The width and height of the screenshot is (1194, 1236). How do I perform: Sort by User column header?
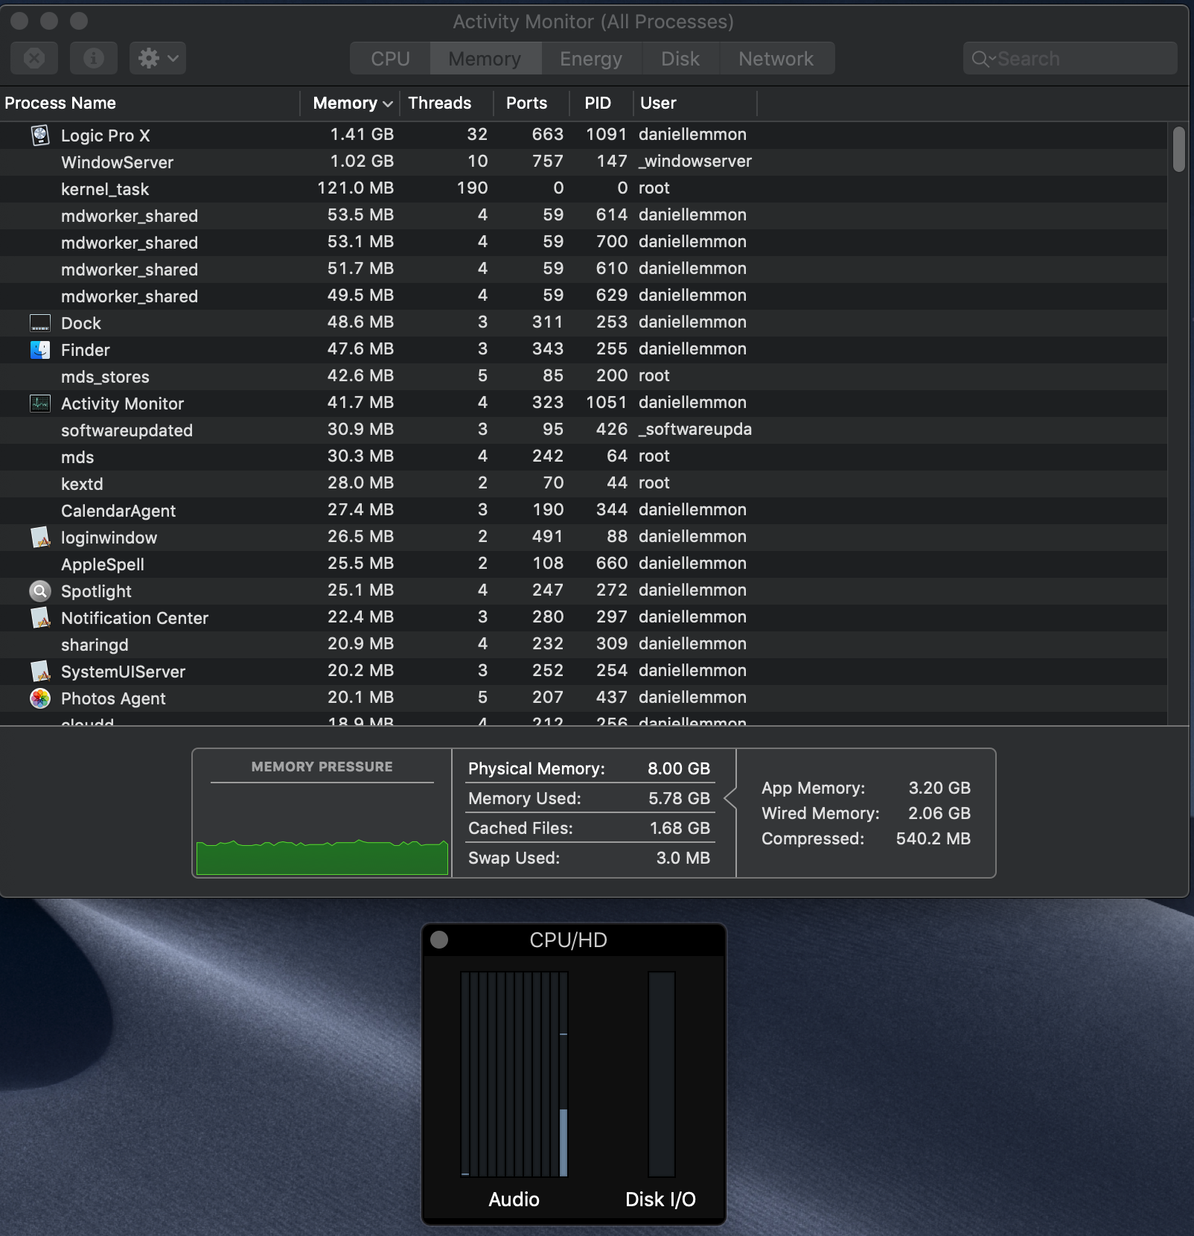(x=695, y=103)
